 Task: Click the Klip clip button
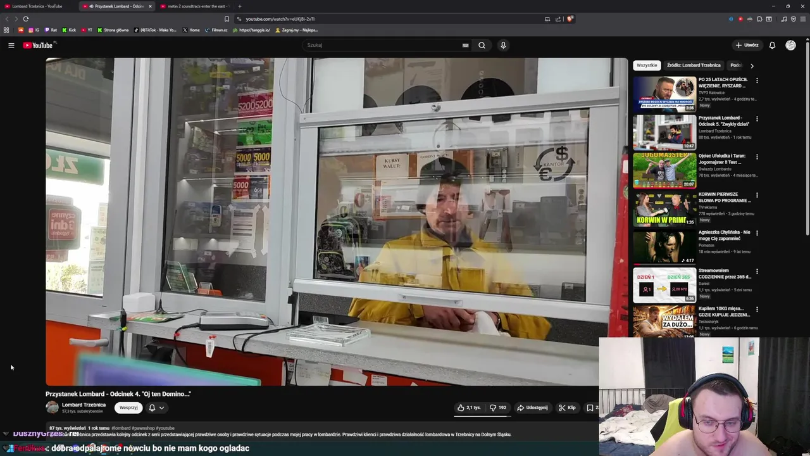click(567, 408)
